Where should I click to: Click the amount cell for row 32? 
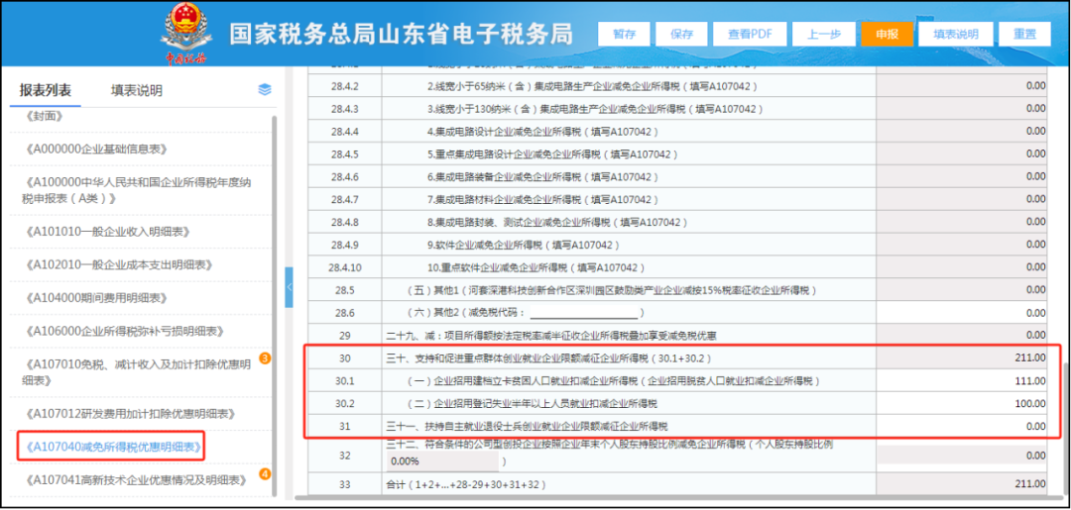click(x=962, y=455)
